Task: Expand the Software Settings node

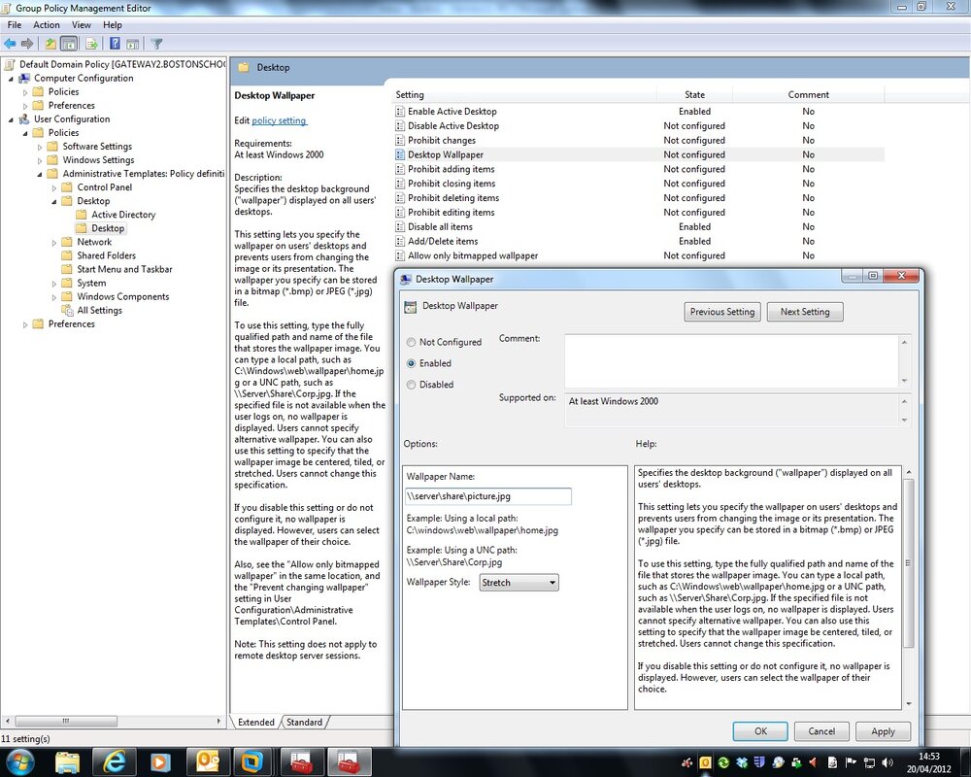Action: pyautogui.click(x=40, y=147)
